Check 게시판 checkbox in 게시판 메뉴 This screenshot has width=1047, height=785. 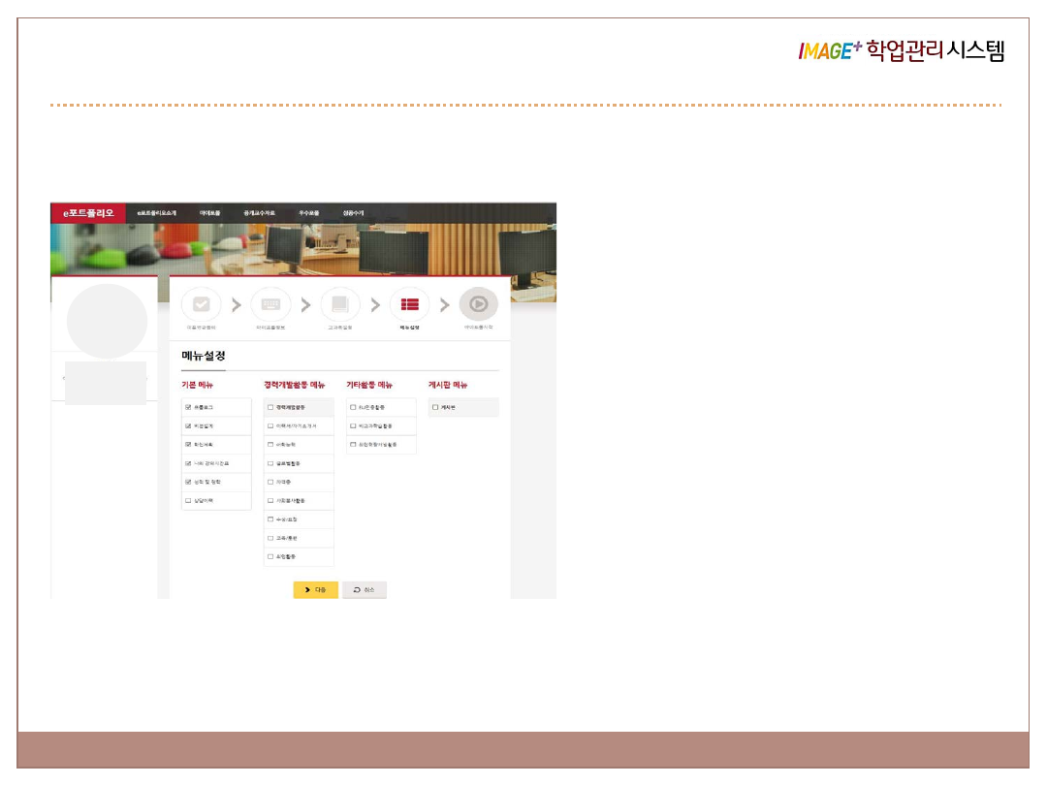tap(435, 407)
